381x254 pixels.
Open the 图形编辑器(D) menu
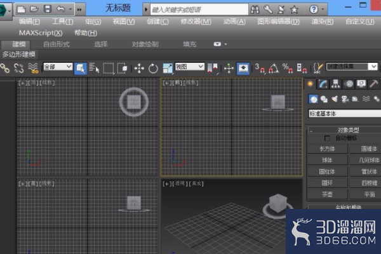tap(279, 22)
